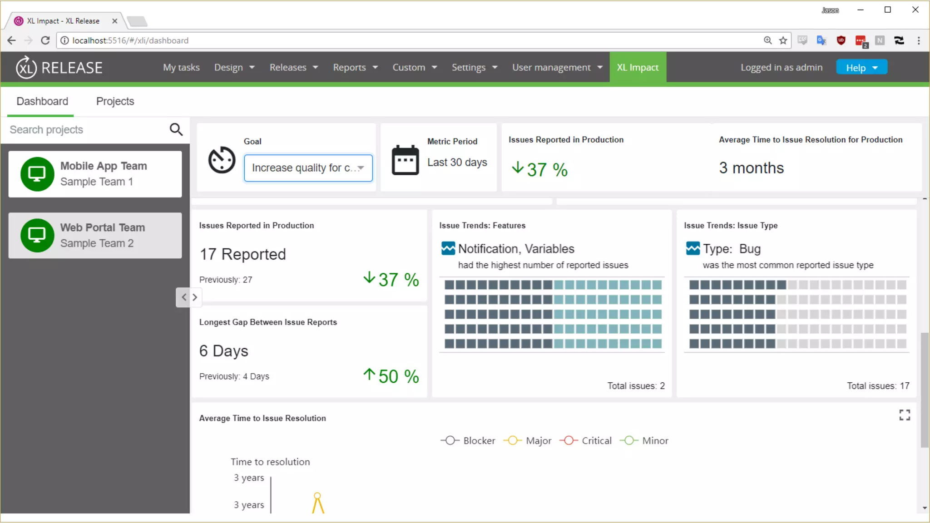The height and width of the screenshot is (523, 930).
Task: Collapse the sidebar with left chevron
Action: coord(183,297)
